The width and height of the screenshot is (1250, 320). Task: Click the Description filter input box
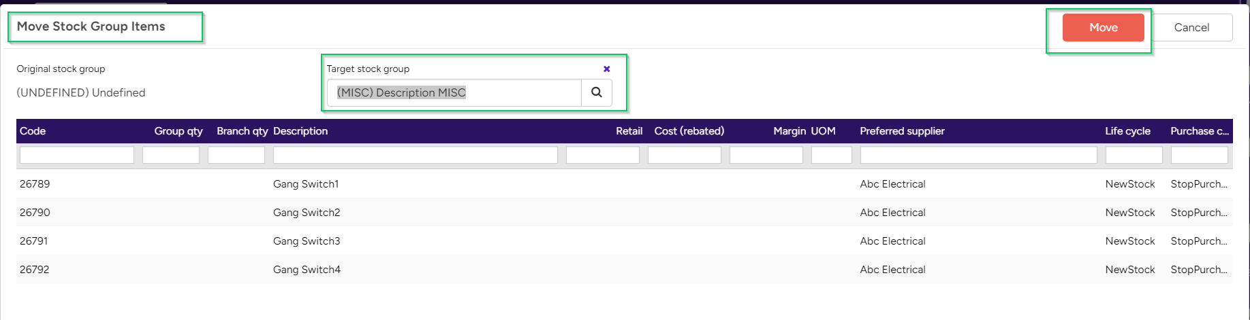pyautogui.click(x=416, y=155)
